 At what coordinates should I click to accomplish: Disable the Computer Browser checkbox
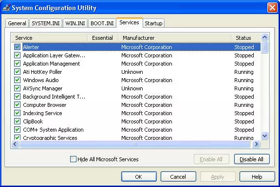pyautogui.click(x=18, y=105)
